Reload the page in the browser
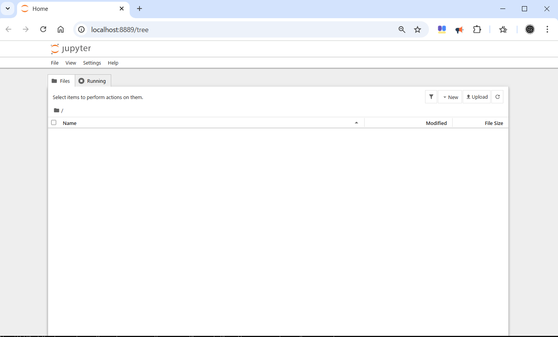The height and width of the screenshot is (337, 558). tap(43, 29)
